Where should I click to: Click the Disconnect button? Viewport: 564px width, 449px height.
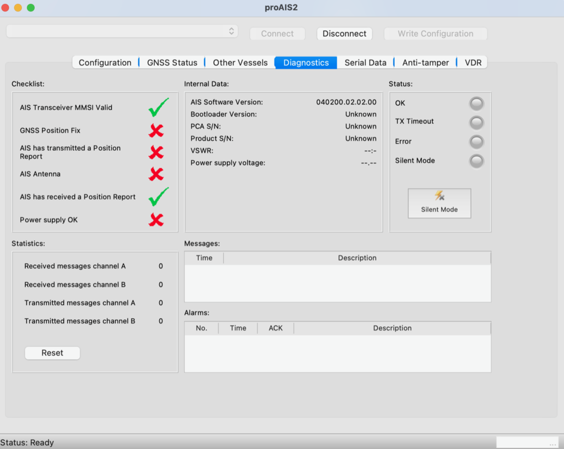[x=344, y=34]
